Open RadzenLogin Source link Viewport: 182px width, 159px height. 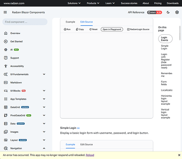coord(138,29)
